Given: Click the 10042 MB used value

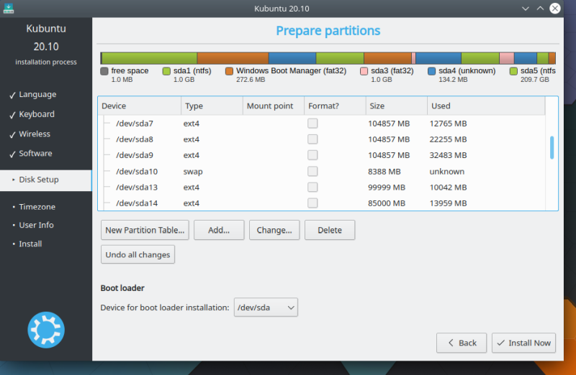Looking at the screenshot, I should click(448, 187).
